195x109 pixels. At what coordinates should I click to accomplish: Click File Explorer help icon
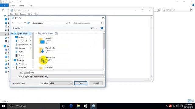pyautogui.click(x=193, y=5)
